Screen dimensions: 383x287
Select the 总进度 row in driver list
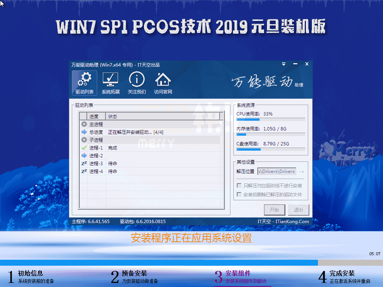pyautogui.click(x=151, y=132)
